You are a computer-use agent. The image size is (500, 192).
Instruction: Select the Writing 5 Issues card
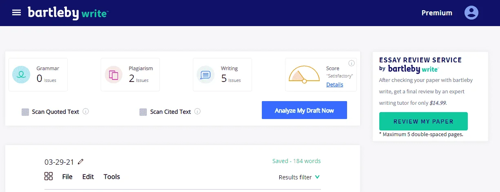[222, 75]
